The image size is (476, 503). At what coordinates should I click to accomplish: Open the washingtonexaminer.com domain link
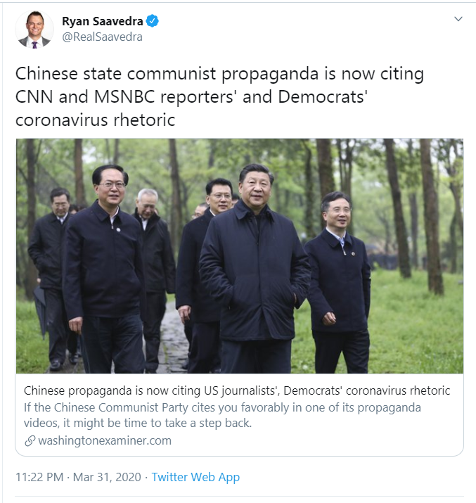coord(105,441)
